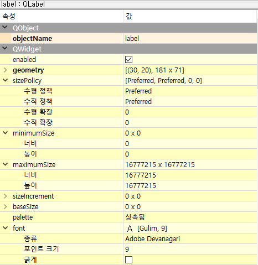Viewport: 258px width, 265px height.
Task: Select the maximumSize summary value
Action: tap(190, 165)
